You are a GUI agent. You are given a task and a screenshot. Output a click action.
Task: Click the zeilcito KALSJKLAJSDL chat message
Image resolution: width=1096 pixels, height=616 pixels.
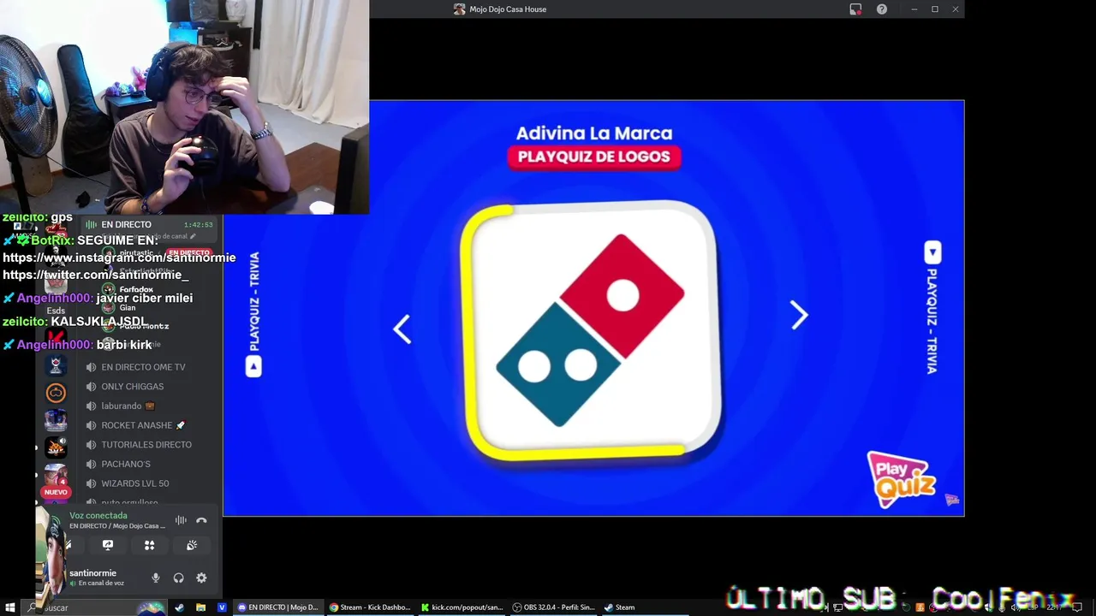(x=74, y=322)
